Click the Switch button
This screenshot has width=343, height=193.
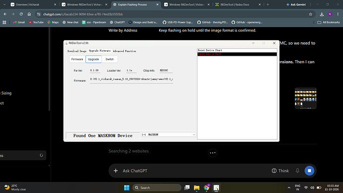point(109,59)
